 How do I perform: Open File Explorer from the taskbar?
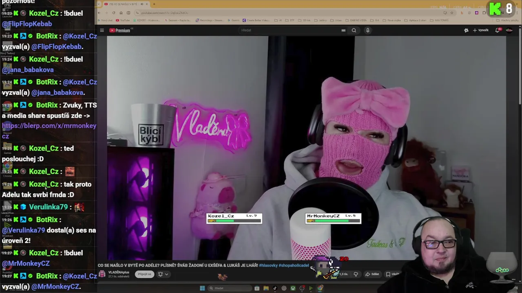[266, 288]
